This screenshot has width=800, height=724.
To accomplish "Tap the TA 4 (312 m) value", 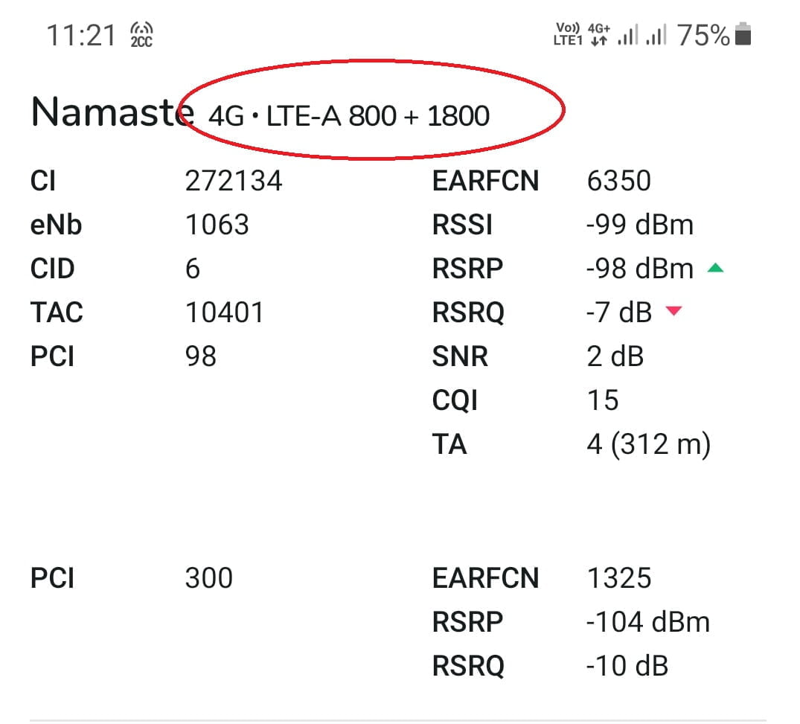I will point(648,444).
